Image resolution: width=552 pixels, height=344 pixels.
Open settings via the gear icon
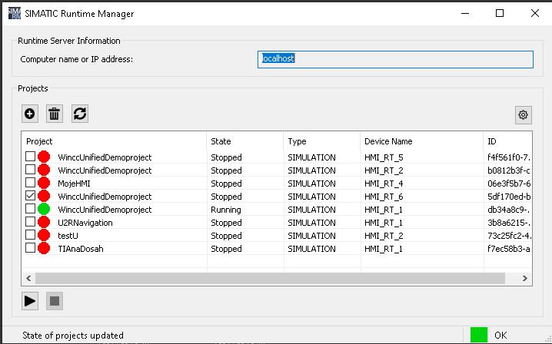[x=523, y=114]
